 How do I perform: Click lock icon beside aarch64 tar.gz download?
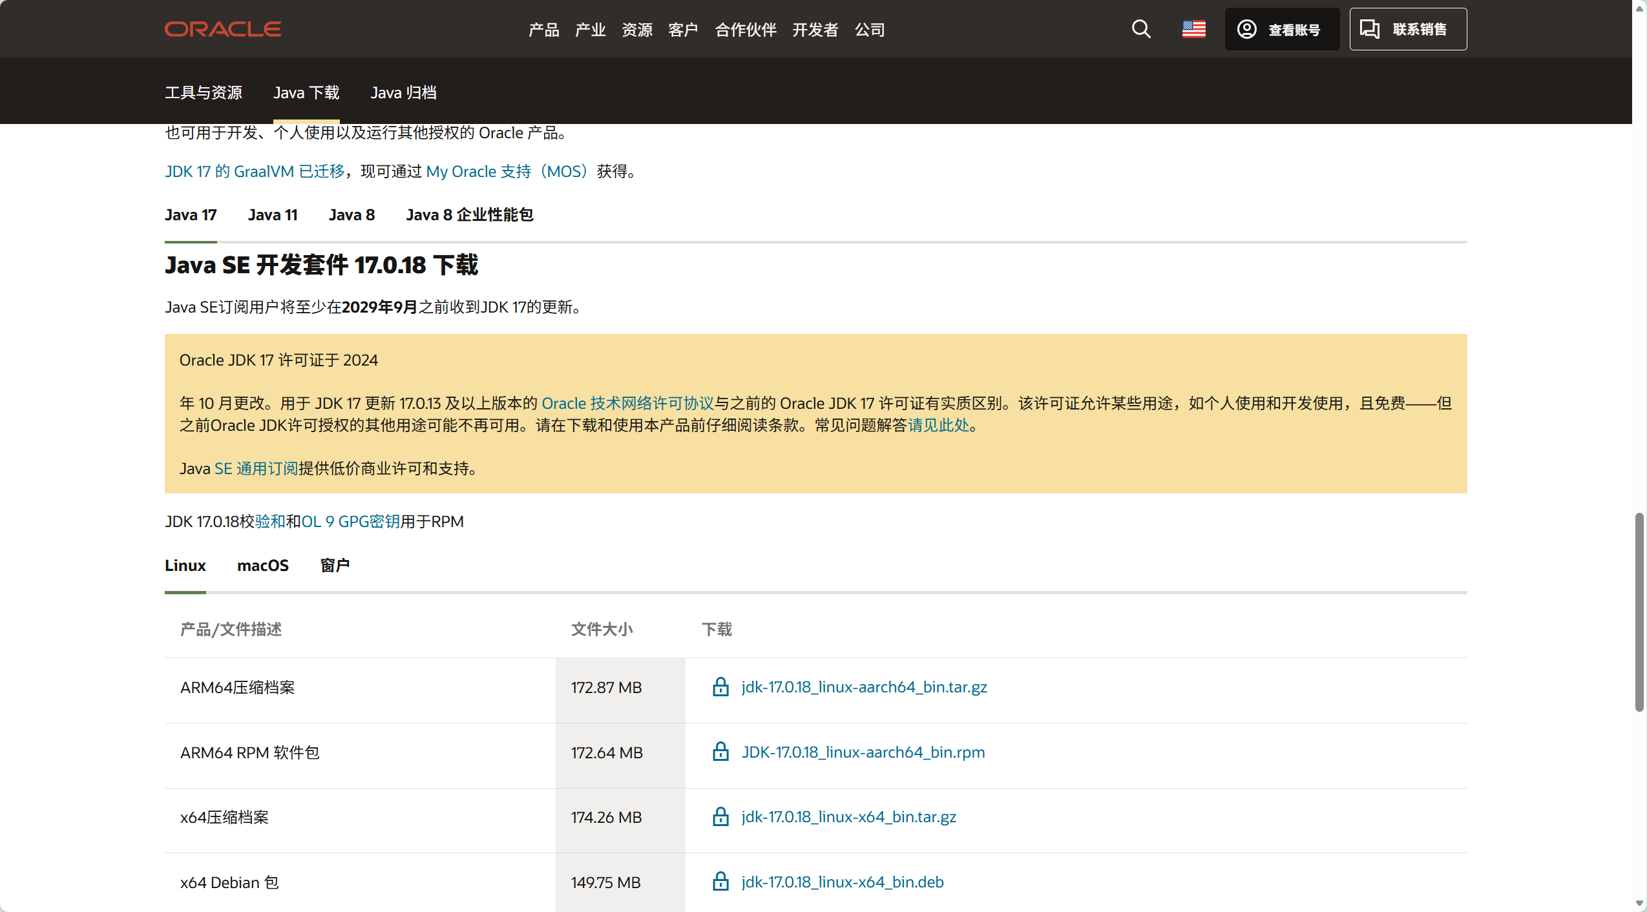[x=720, y=687]
